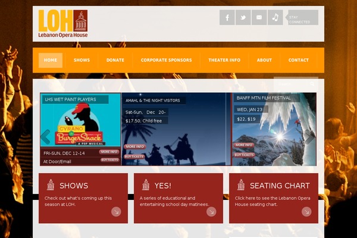
Task: Click the LOH Lebanon Opera House logo
Action: click(63, 23)
